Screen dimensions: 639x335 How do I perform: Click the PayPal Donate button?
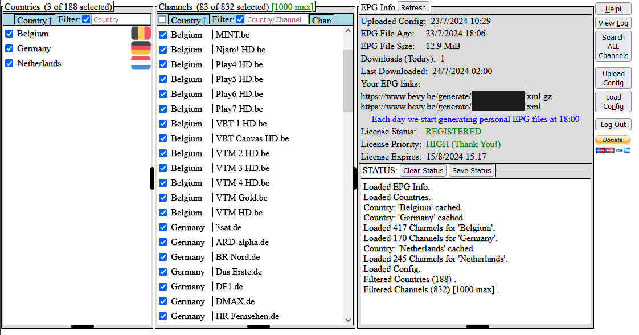pos(613,140)
